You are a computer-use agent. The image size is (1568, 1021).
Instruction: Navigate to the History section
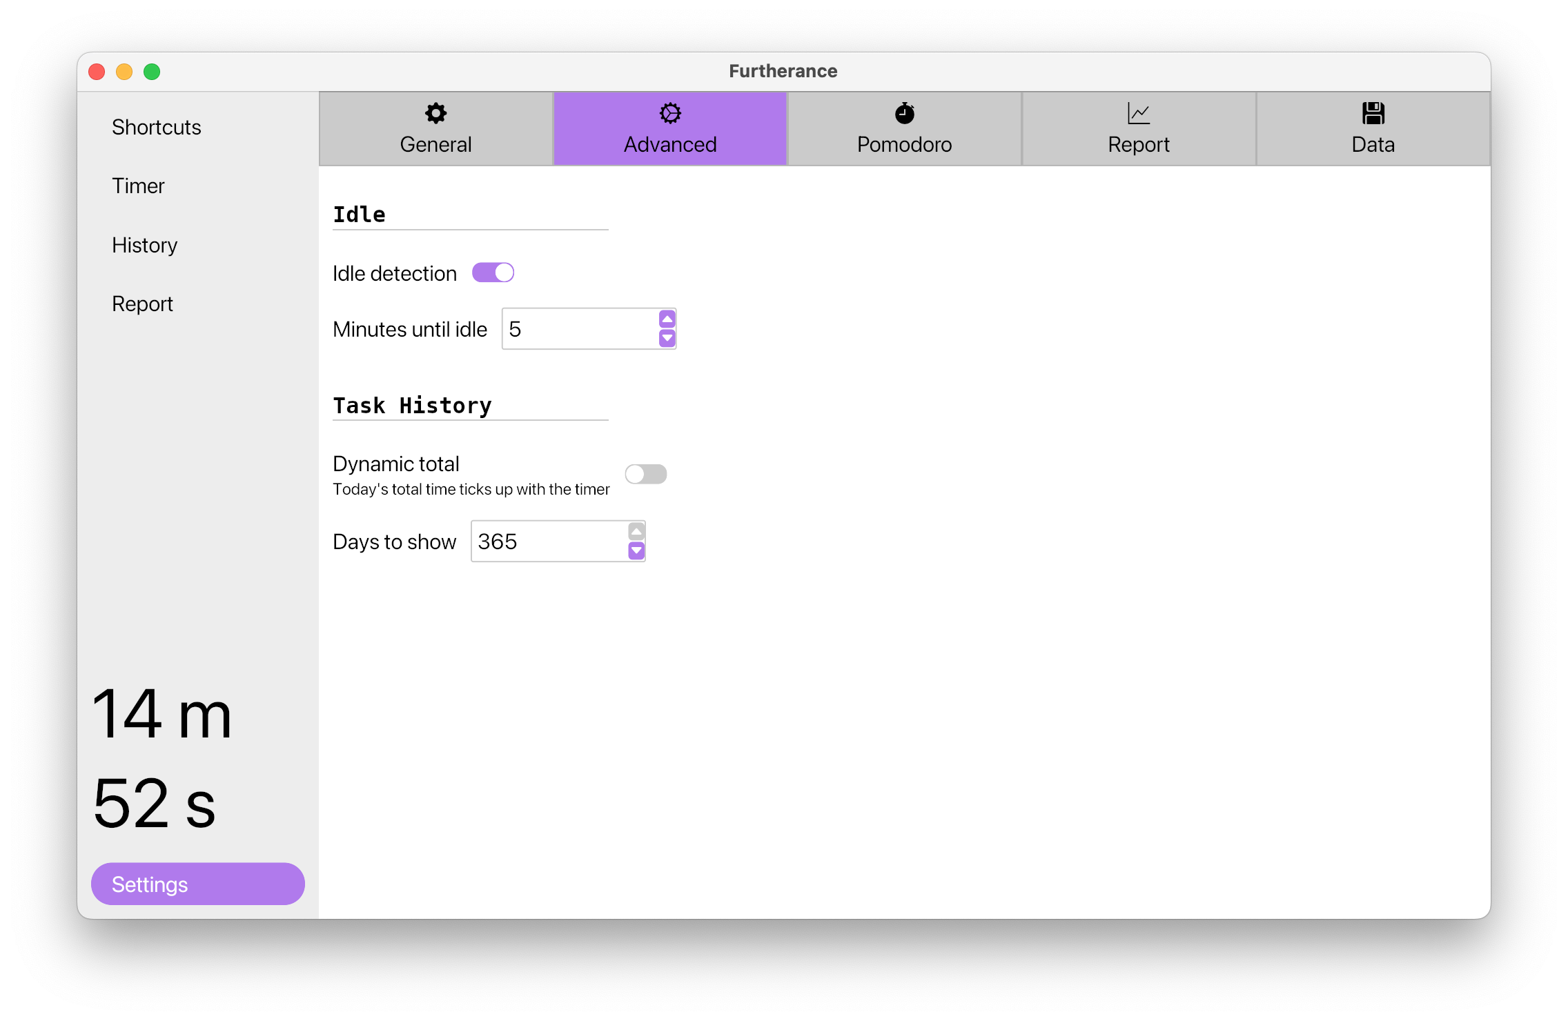pos(145,244)
